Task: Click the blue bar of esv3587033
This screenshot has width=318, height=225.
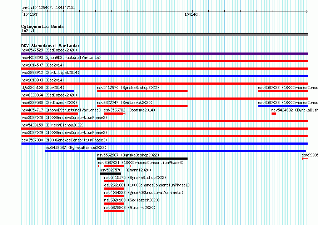Action: (283, 106)
